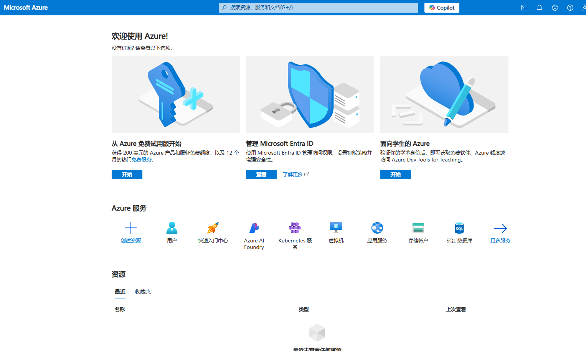View the notifications bell
This screenshot has width=586, height=351.
coord(539,7)
